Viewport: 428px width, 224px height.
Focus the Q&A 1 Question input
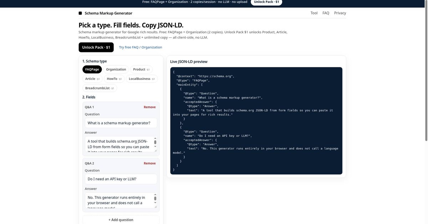(121, 123)
